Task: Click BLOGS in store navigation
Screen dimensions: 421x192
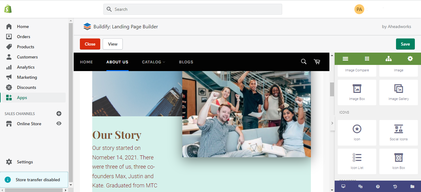Action: tap(186, 62)
